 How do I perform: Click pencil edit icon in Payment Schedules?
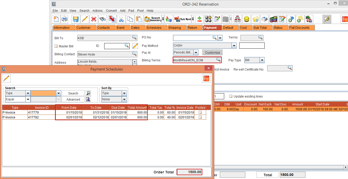7,78
